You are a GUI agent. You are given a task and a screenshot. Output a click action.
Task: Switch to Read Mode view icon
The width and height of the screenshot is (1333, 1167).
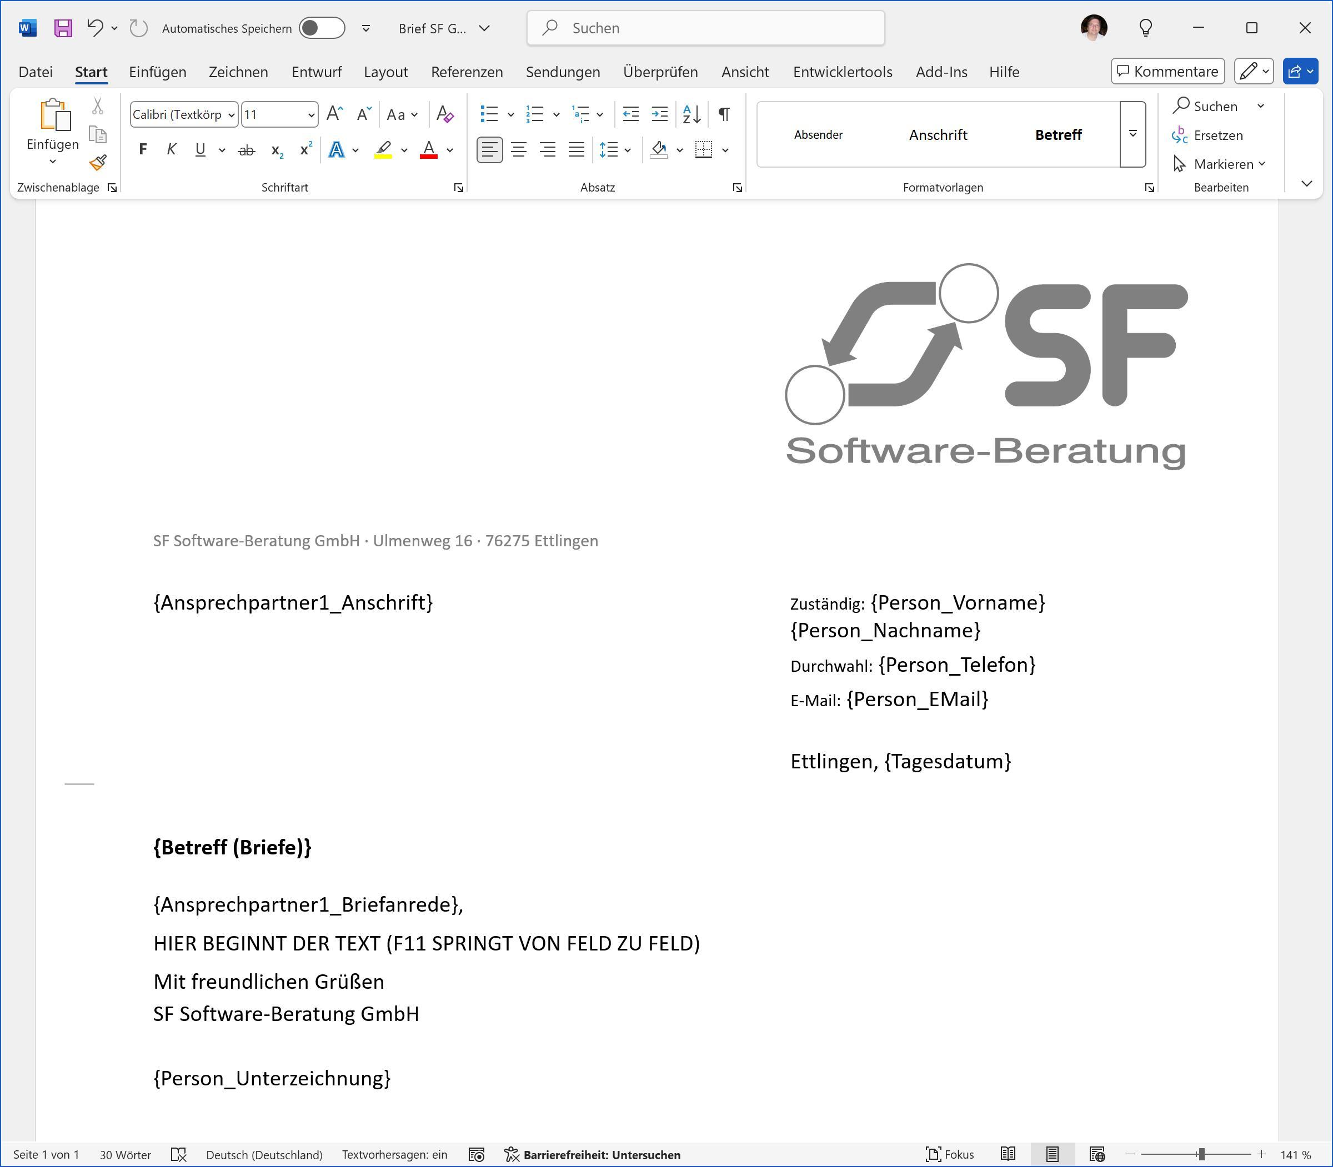pyautogui.click(x=1008, y=1154)
